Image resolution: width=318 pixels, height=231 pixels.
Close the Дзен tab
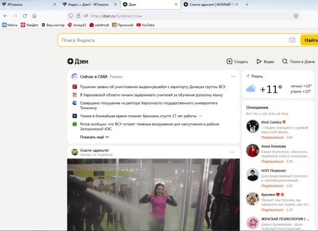[x=176, y=4]
